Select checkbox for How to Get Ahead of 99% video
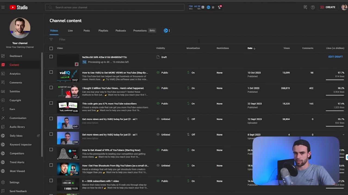The image size is (348, 195). pos(51,149)
